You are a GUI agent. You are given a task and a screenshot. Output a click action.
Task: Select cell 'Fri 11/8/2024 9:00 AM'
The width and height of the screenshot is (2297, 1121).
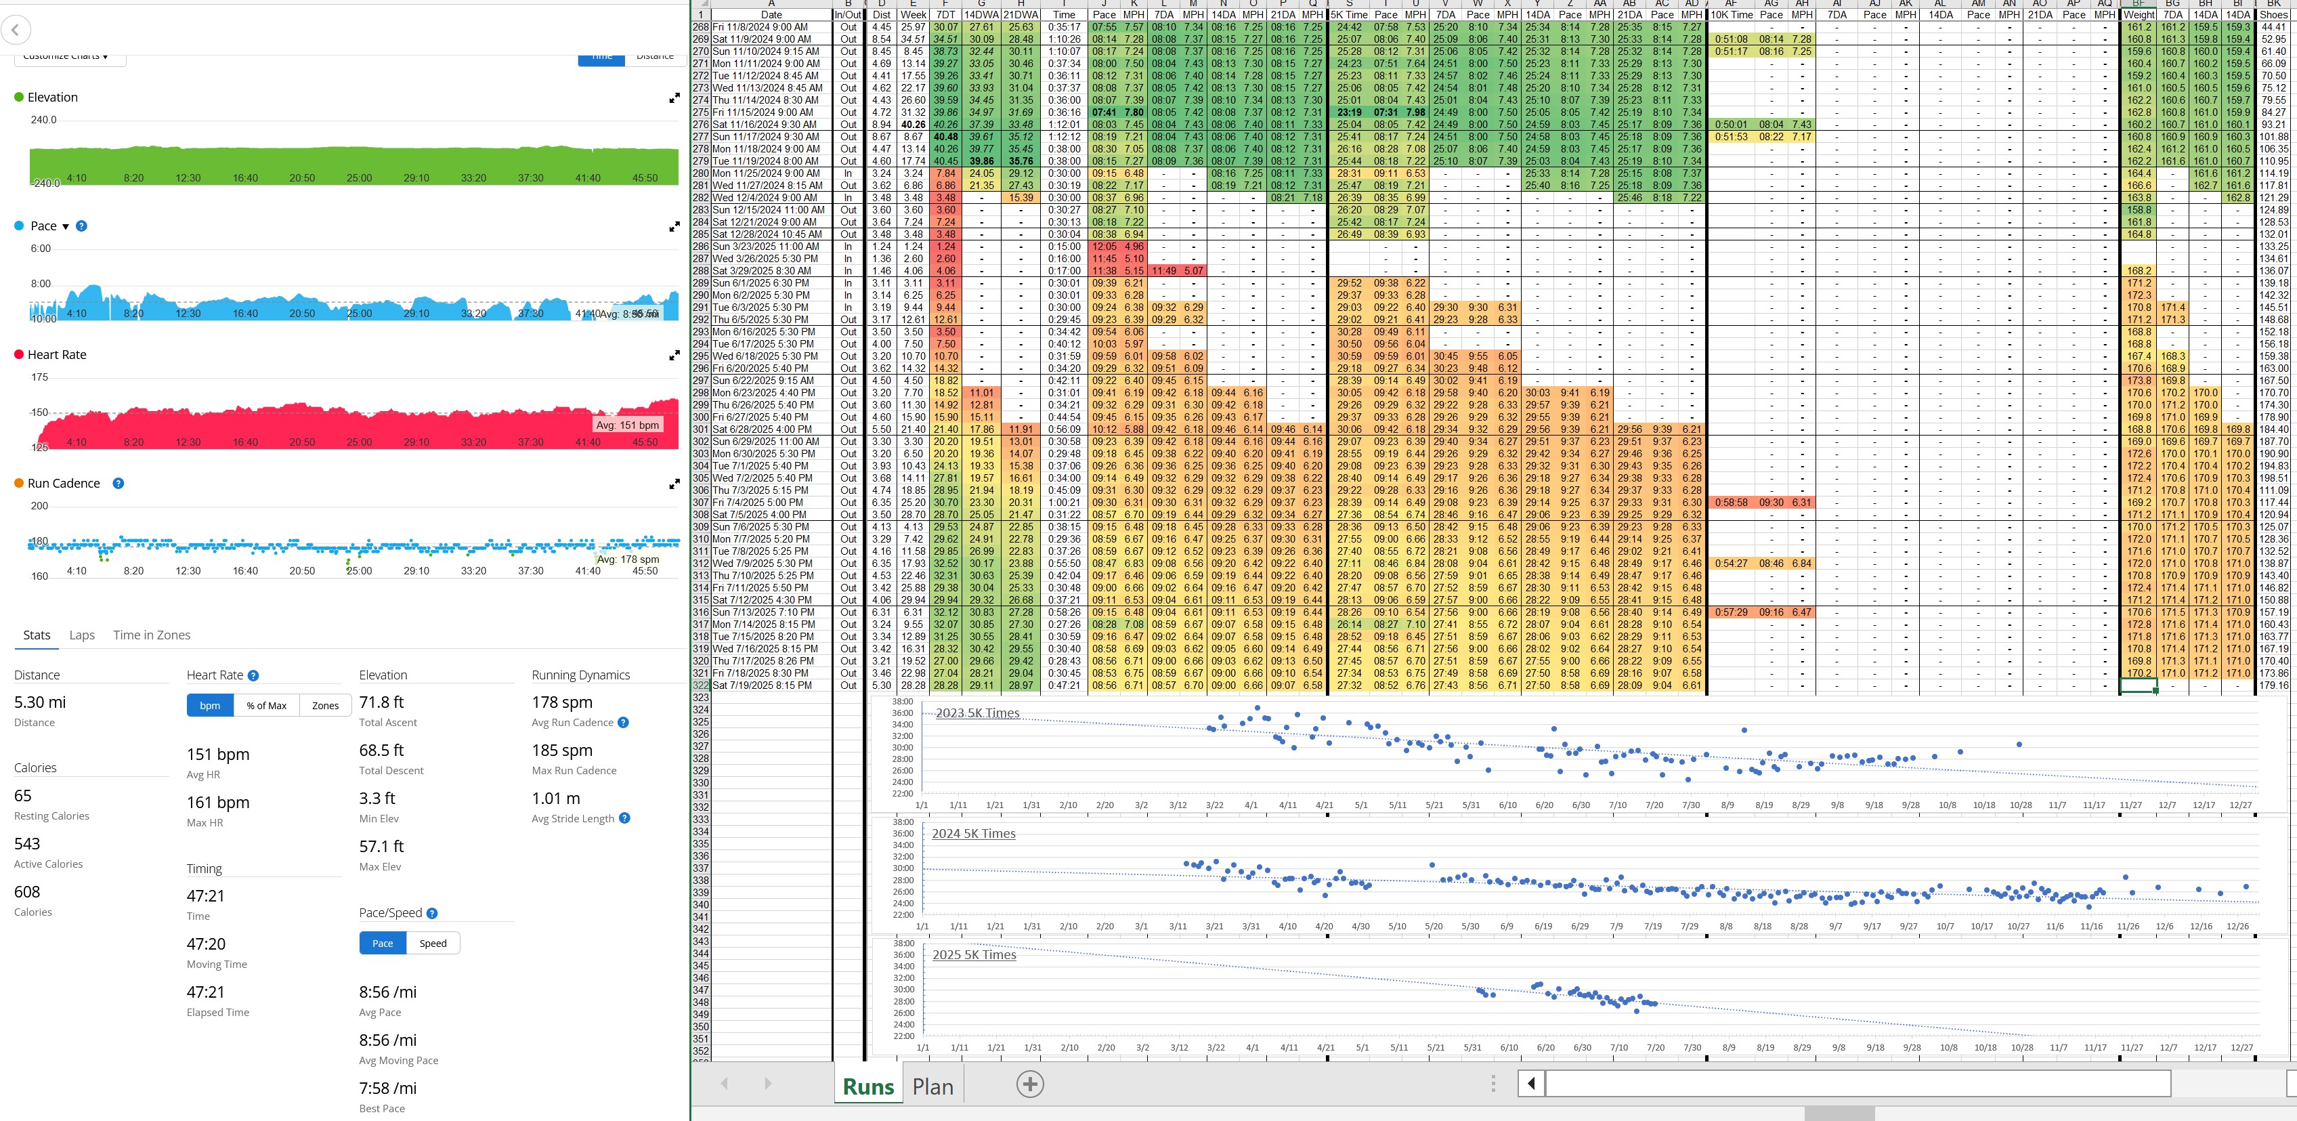[x=771, y=28]
